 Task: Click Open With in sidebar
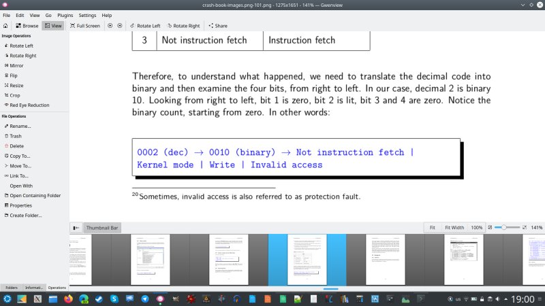coord(21,186)
